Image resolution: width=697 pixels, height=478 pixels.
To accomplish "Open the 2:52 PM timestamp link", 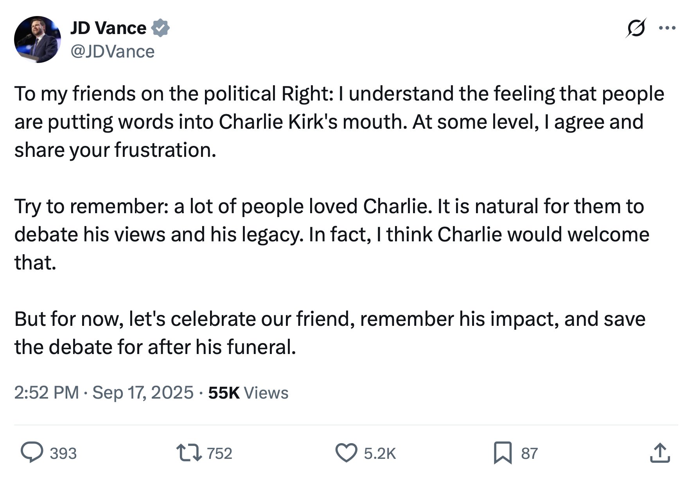I will coord(47,392).
